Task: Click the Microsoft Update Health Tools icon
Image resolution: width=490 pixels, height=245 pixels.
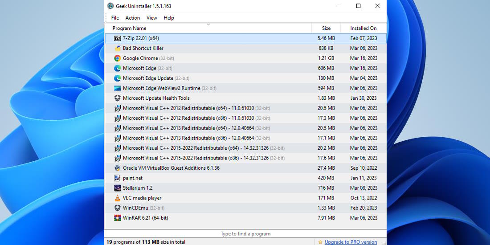Action: [x=118, y=98]
